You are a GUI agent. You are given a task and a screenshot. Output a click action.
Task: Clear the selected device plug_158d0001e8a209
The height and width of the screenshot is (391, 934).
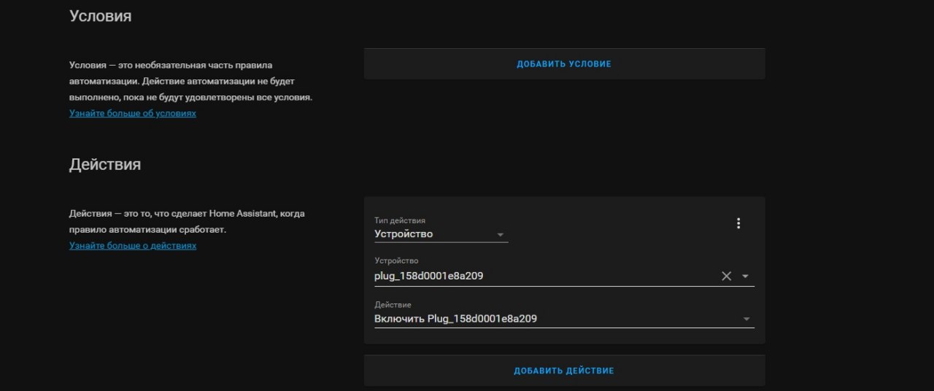click(x=726, y=276)
